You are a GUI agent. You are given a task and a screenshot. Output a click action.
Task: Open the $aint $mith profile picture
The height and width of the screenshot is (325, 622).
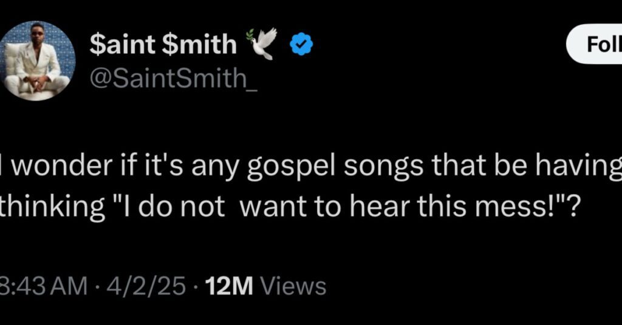click(x=38, y=62)
